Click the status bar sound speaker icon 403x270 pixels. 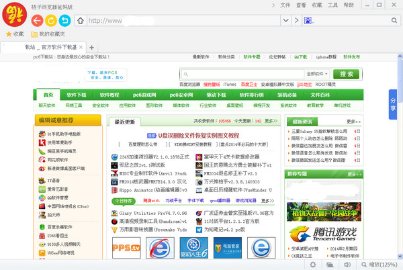coord(347,265)
